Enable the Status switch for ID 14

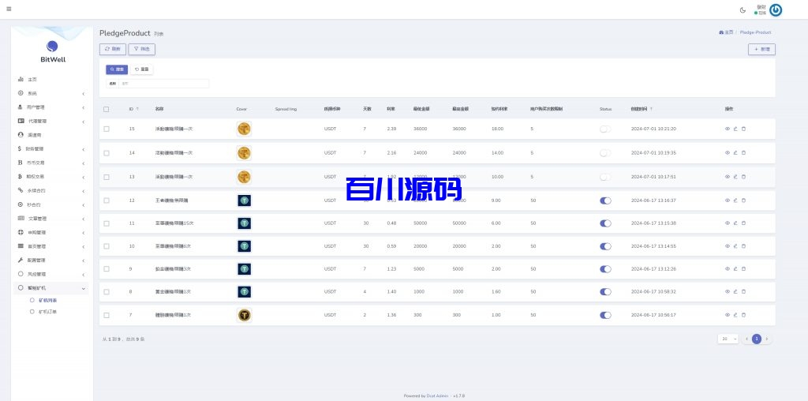605,152
